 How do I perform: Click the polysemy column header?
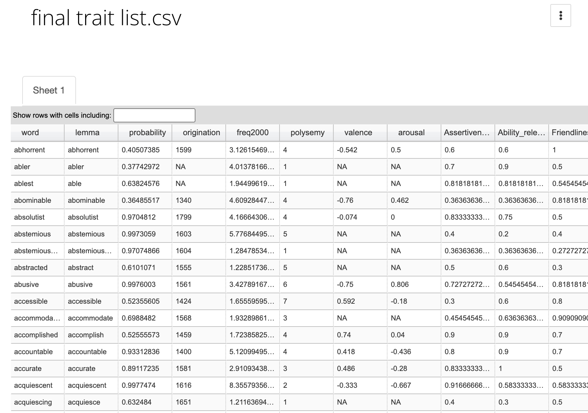coord(307,133)
